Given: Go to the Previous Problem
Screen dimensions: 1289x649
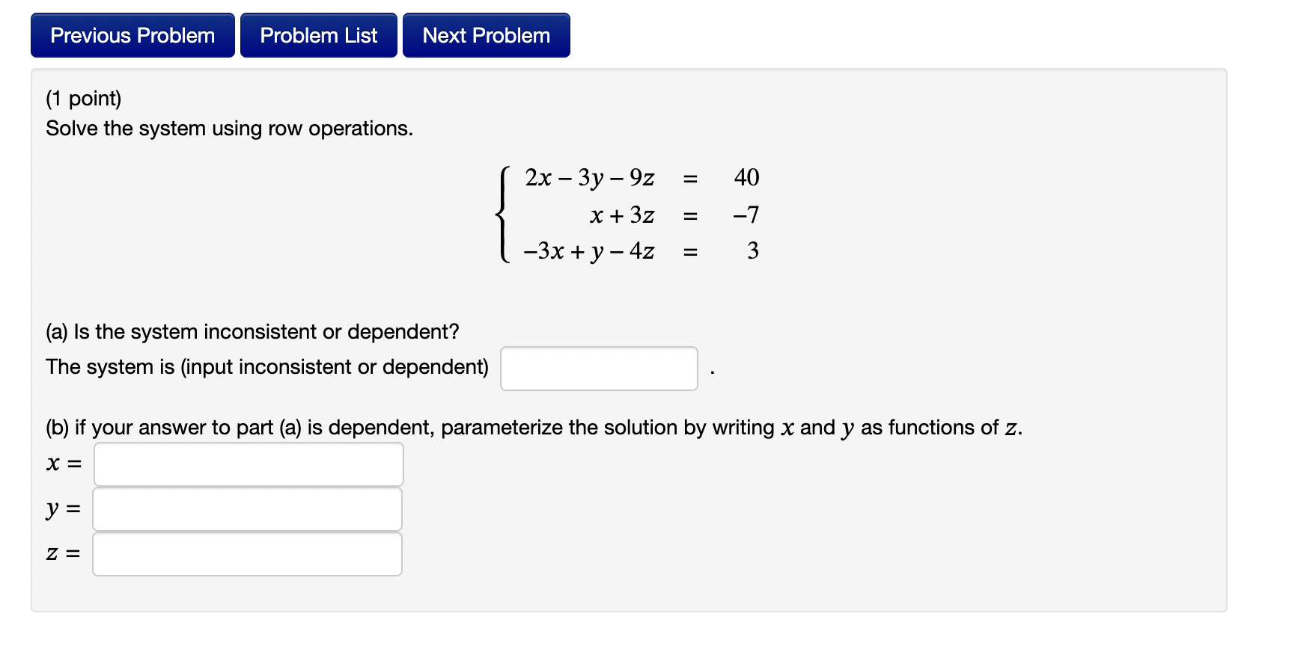Looking at the screenshot, I should pyautogui.click(x=132, y=35).
